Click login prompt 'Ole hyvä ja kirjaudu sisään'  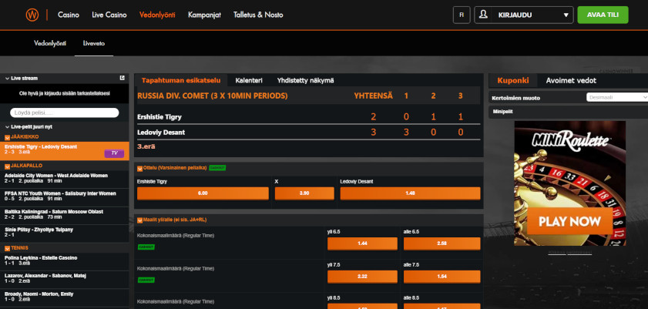click(x=65, y=94)
